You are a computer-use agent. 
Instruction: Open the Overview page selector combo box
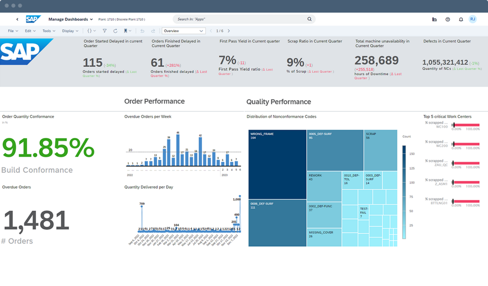click(x=183, y=31)
